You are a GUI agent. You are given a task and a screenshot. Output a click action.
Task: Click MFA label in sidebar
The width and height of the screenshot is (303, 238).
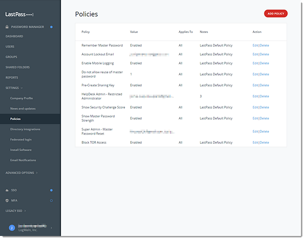14,200
